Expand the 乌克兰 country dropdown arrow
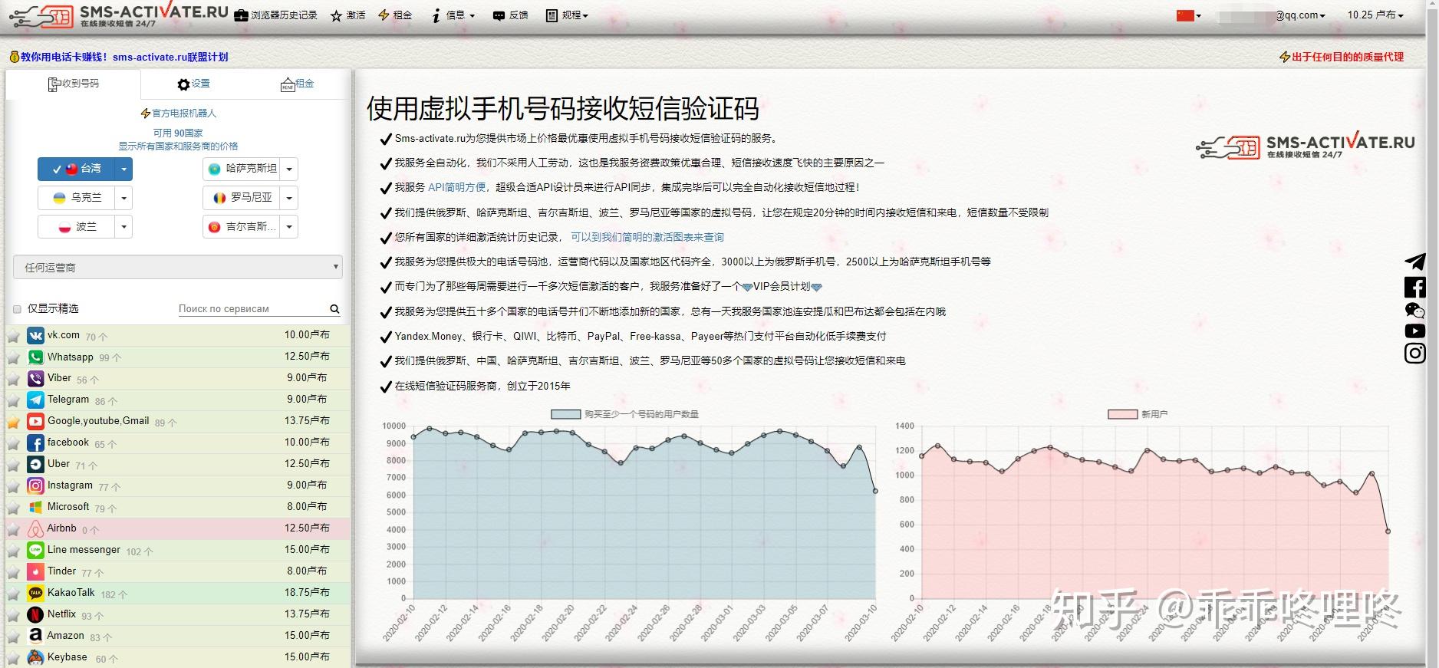Image resolution: width=1439 pixels, height=668 pixels. [x=123, y=198]
